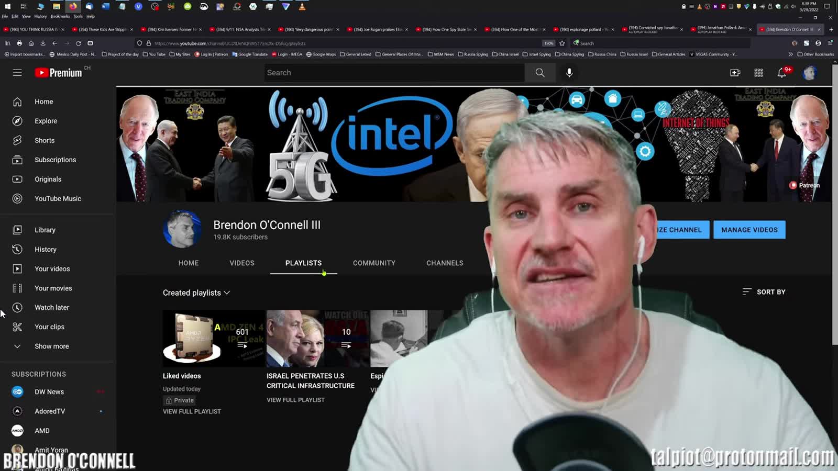Open Firefox History menu

(x=40, y=16)
